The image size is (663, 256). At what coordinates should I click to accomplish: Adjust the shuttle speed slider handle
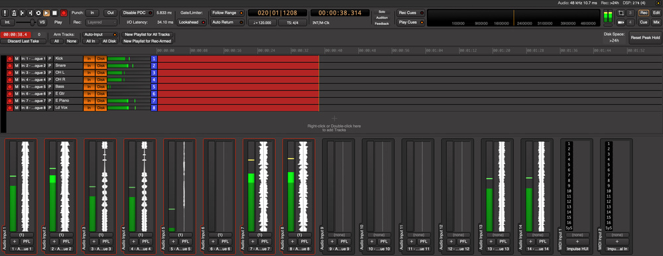(32, 22)
